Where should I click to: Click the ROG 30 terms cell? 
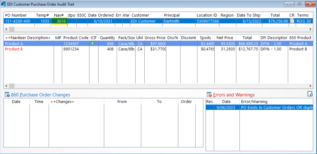click(304, 21)
